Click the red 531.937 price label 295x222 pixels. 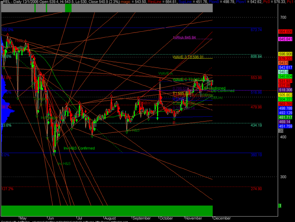(285, 81)
